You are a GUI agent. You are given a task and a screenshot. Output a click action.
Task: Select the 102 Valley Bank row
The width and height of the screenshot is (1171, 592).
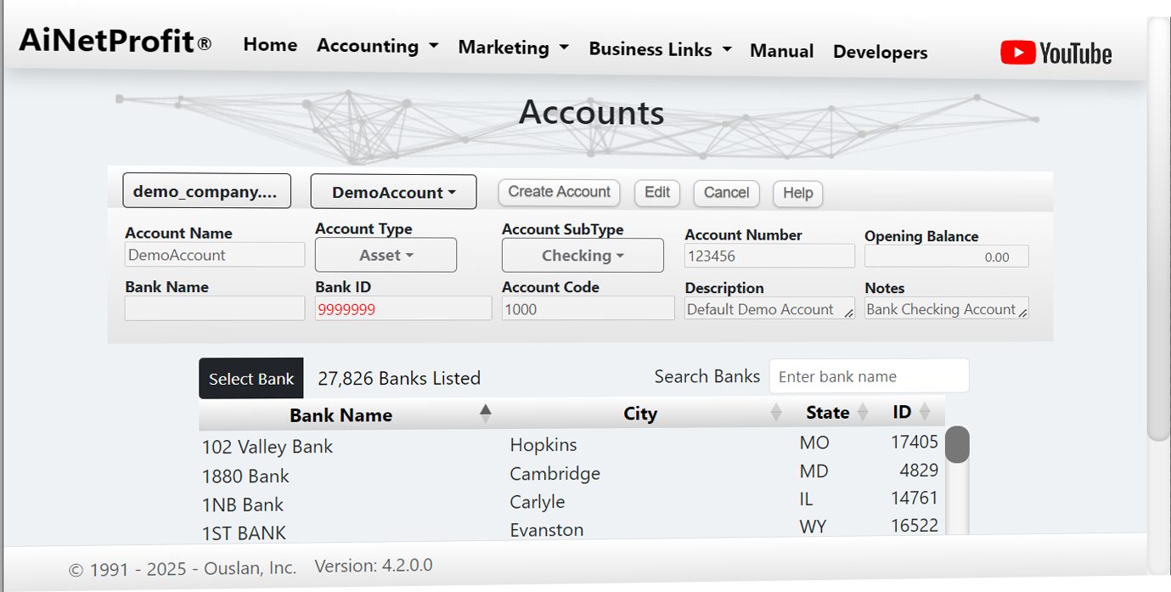(x=571, y=445)
